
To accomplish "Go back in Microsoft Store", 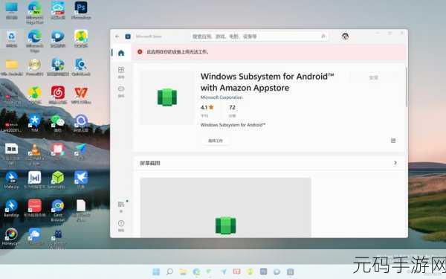I will coord(117,36).
